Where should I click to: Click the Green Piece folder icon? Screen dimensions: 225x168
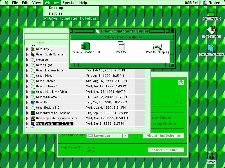33,76
